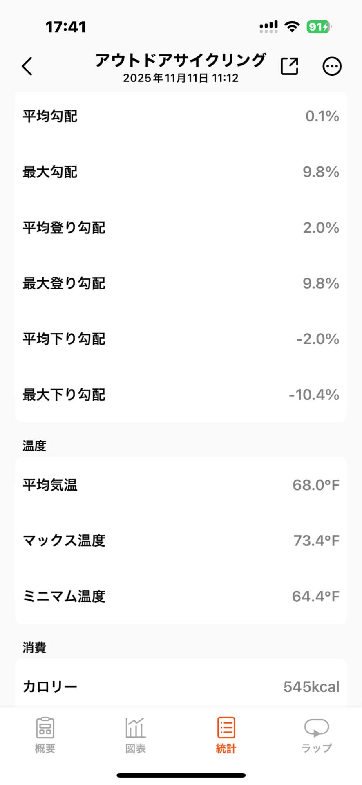Tap the カロリー 545kcal row

tap(181, 687)
